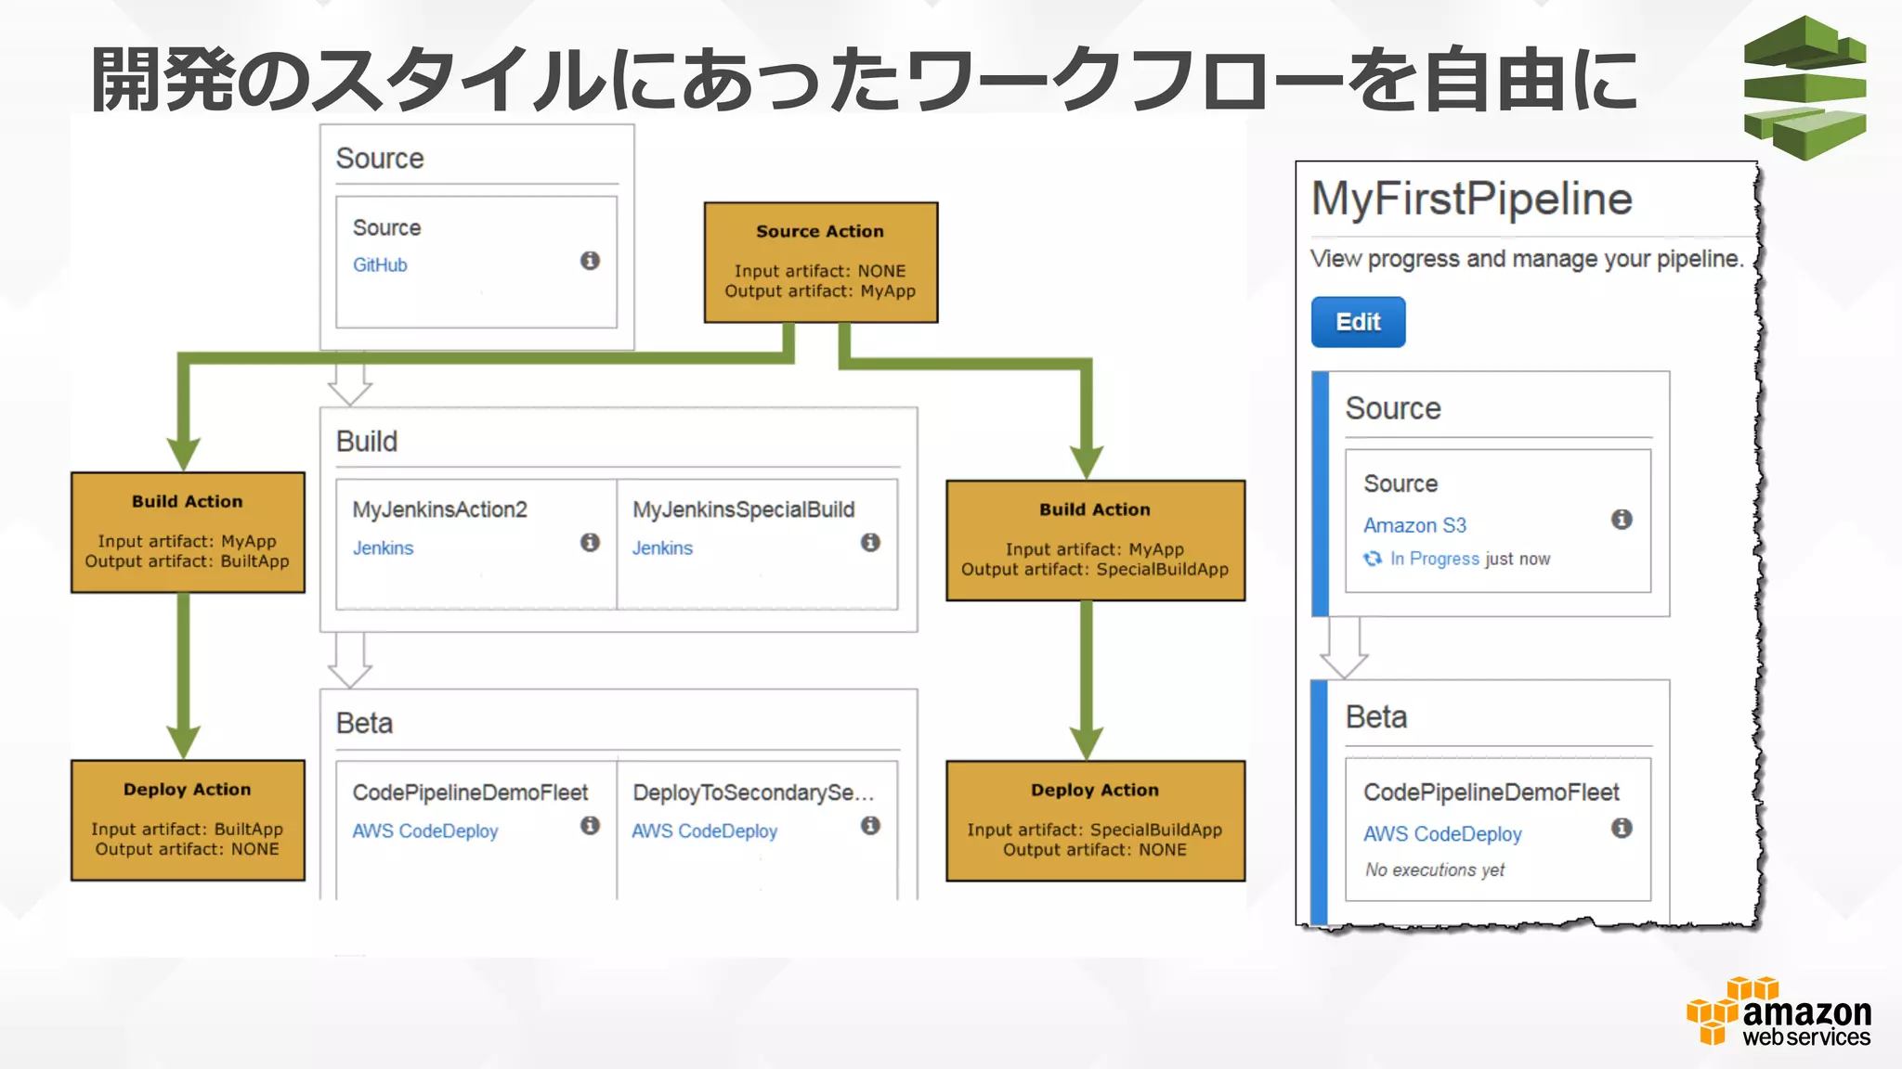
Task: Open AWS CodeDeploy link under DeployToSecondarySe...
Action: 704,831
